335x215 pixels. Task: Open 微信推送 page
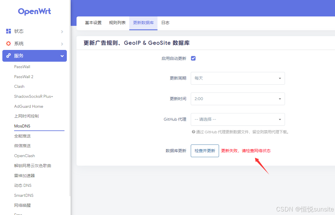22,146
